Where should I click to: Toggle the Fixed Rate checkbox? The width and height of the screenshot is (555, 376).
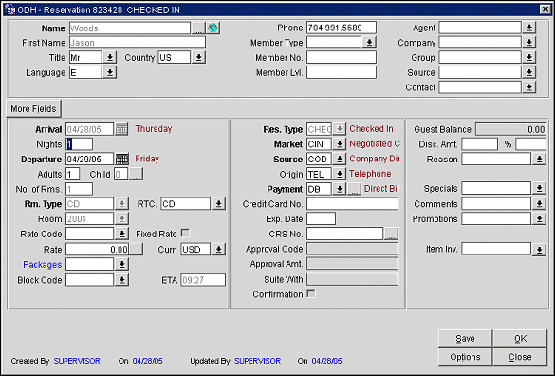coord(185,234)
